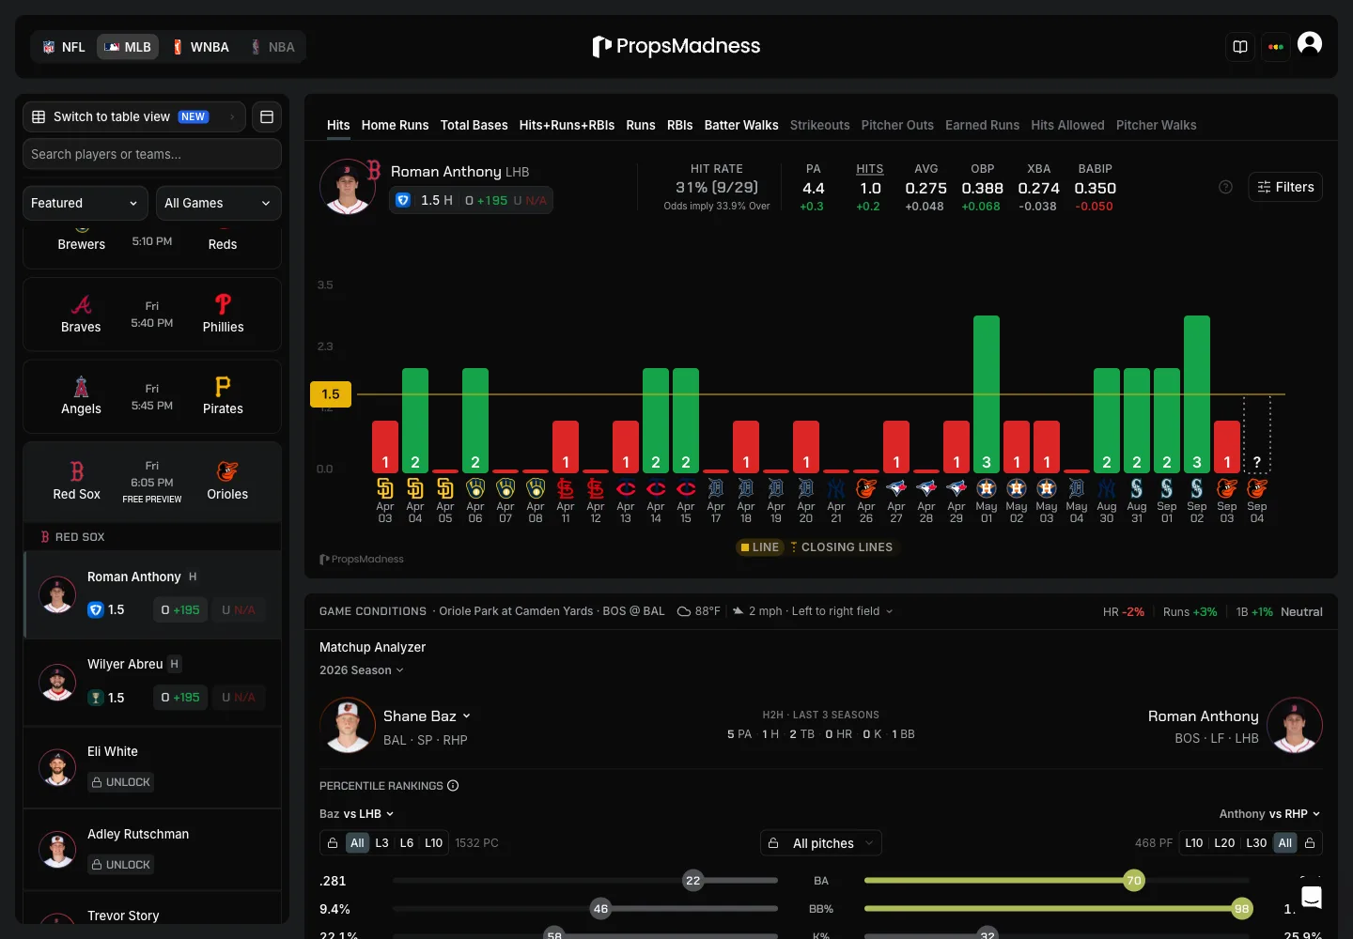
Task: Click the BB% percentile 98 slider marker
Action: click(x=1242, y=909)
